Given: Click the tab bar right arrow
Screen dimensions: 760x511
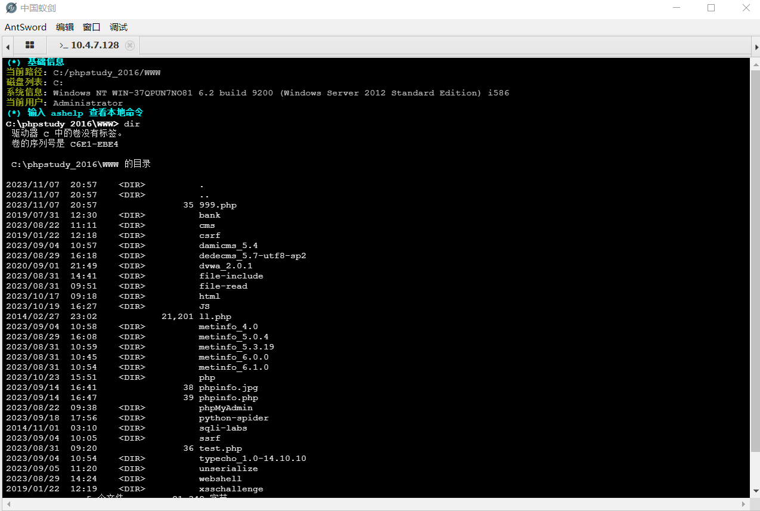Looking at the screenshot, I should pyautogui.click(x=756, y=46).
